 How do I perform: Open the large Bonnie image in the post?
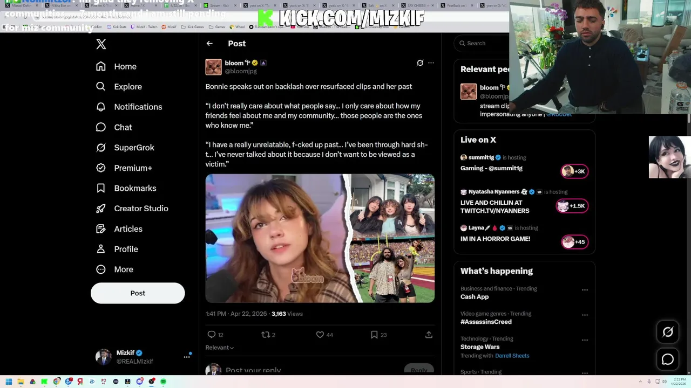tap(276, 238)
